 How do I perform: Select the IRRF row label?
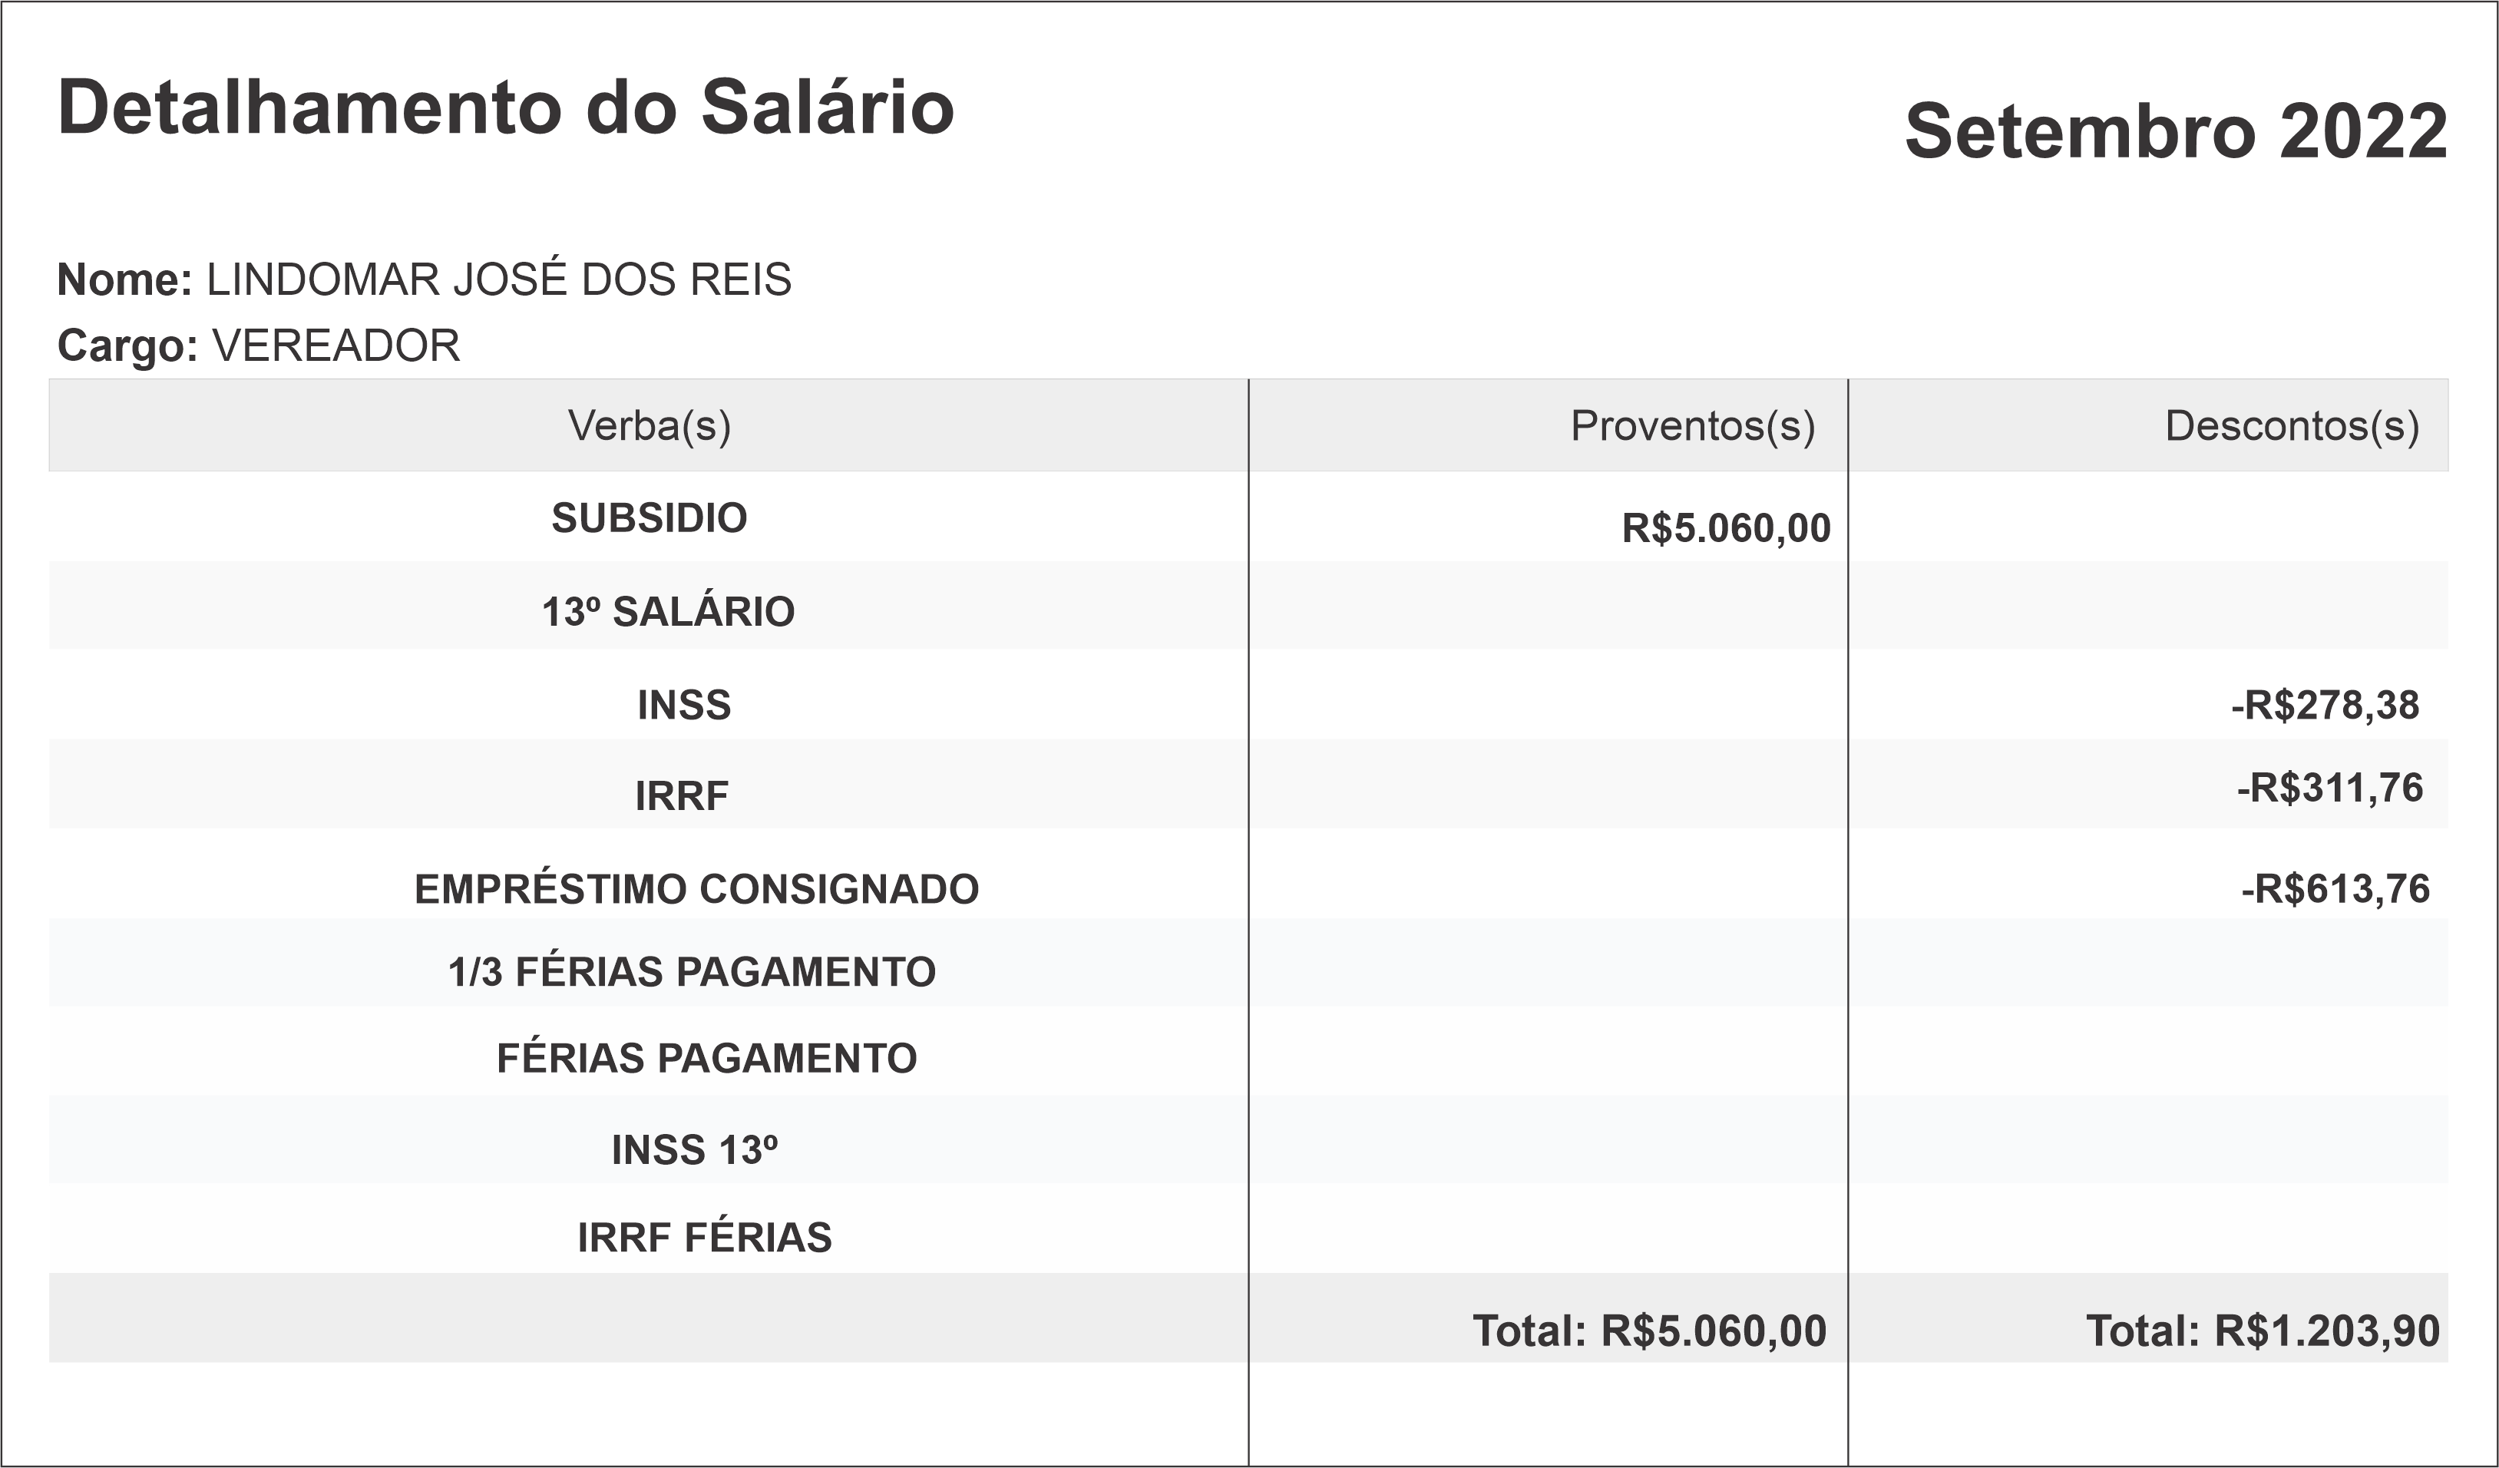pyautogui.click(x=683, y=795)
